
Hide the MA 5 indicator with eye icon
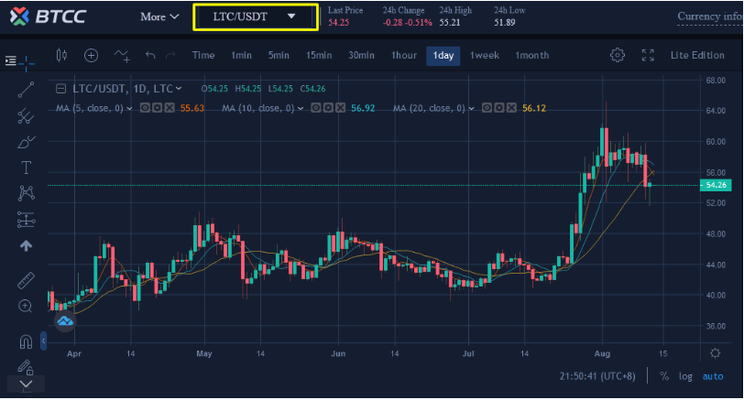tap(145, 108)
